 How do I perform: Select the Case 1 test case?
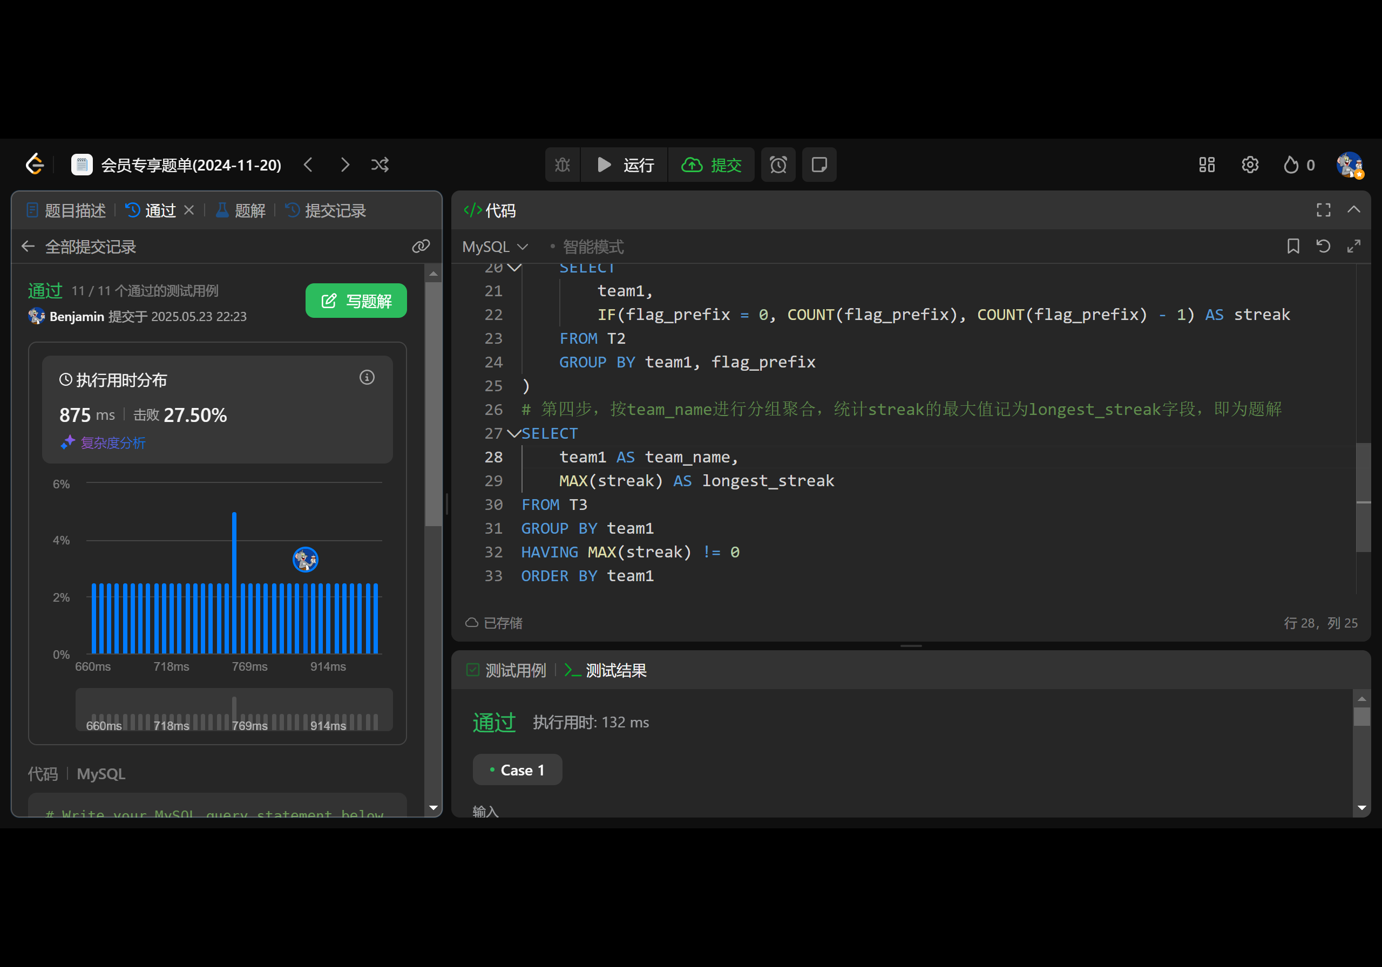(517, 770)
